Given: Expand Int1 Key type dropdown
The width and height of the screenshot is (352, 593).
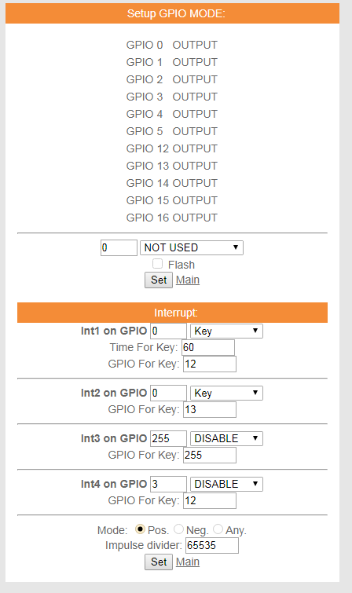Looking at the screenshot, I should [x=226, y=331].
